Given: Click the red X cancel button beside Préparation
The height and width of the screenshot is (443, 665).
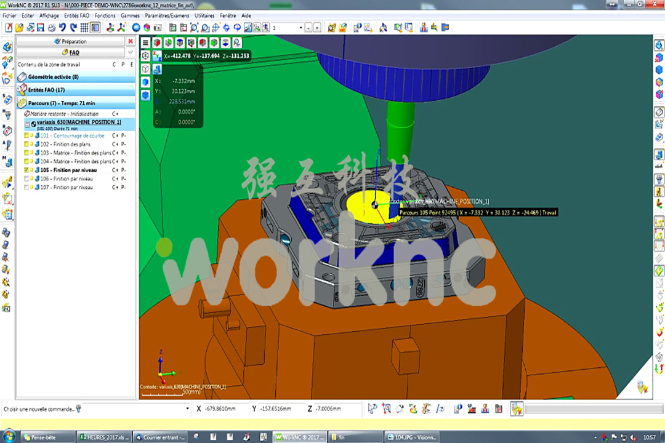Looking at the screenshot, I should tap(131, 42).
